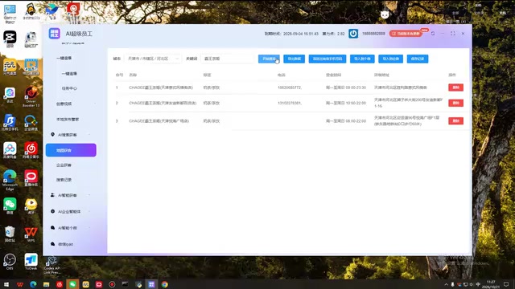The height and width of the screenshot is (289, 515).
Task: Click the red version update badge
Action: pyautogui.click(x=406, y=34)
